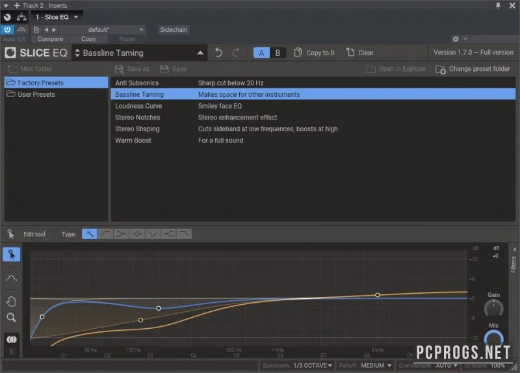Select the low cut filter type

pos(105,234)
